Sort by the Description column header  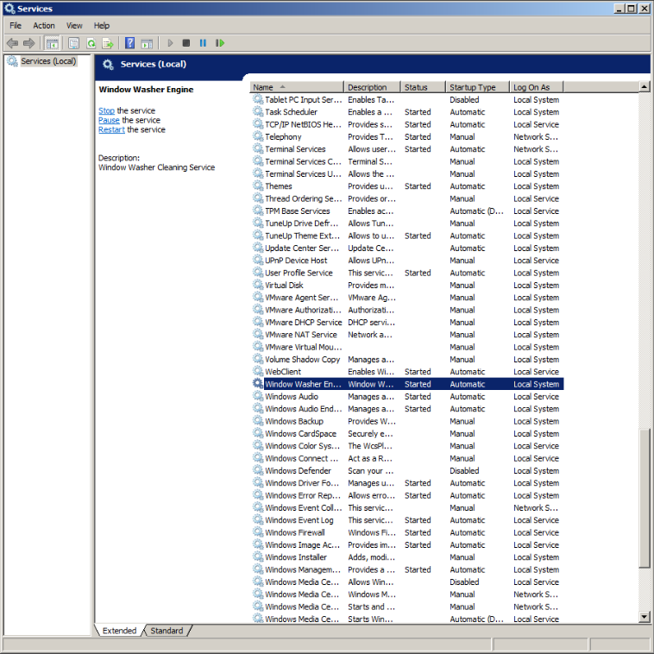(372, 87)
